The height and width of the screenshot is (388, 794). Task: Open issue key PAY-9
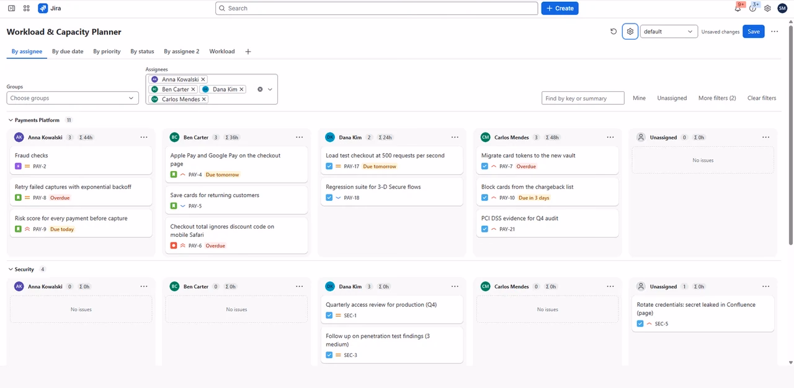(40, 229)
